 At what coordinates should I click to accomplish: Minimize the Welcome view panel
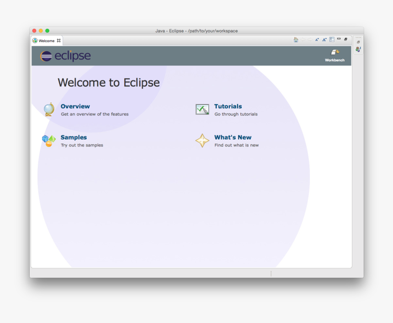pos(339,39)
